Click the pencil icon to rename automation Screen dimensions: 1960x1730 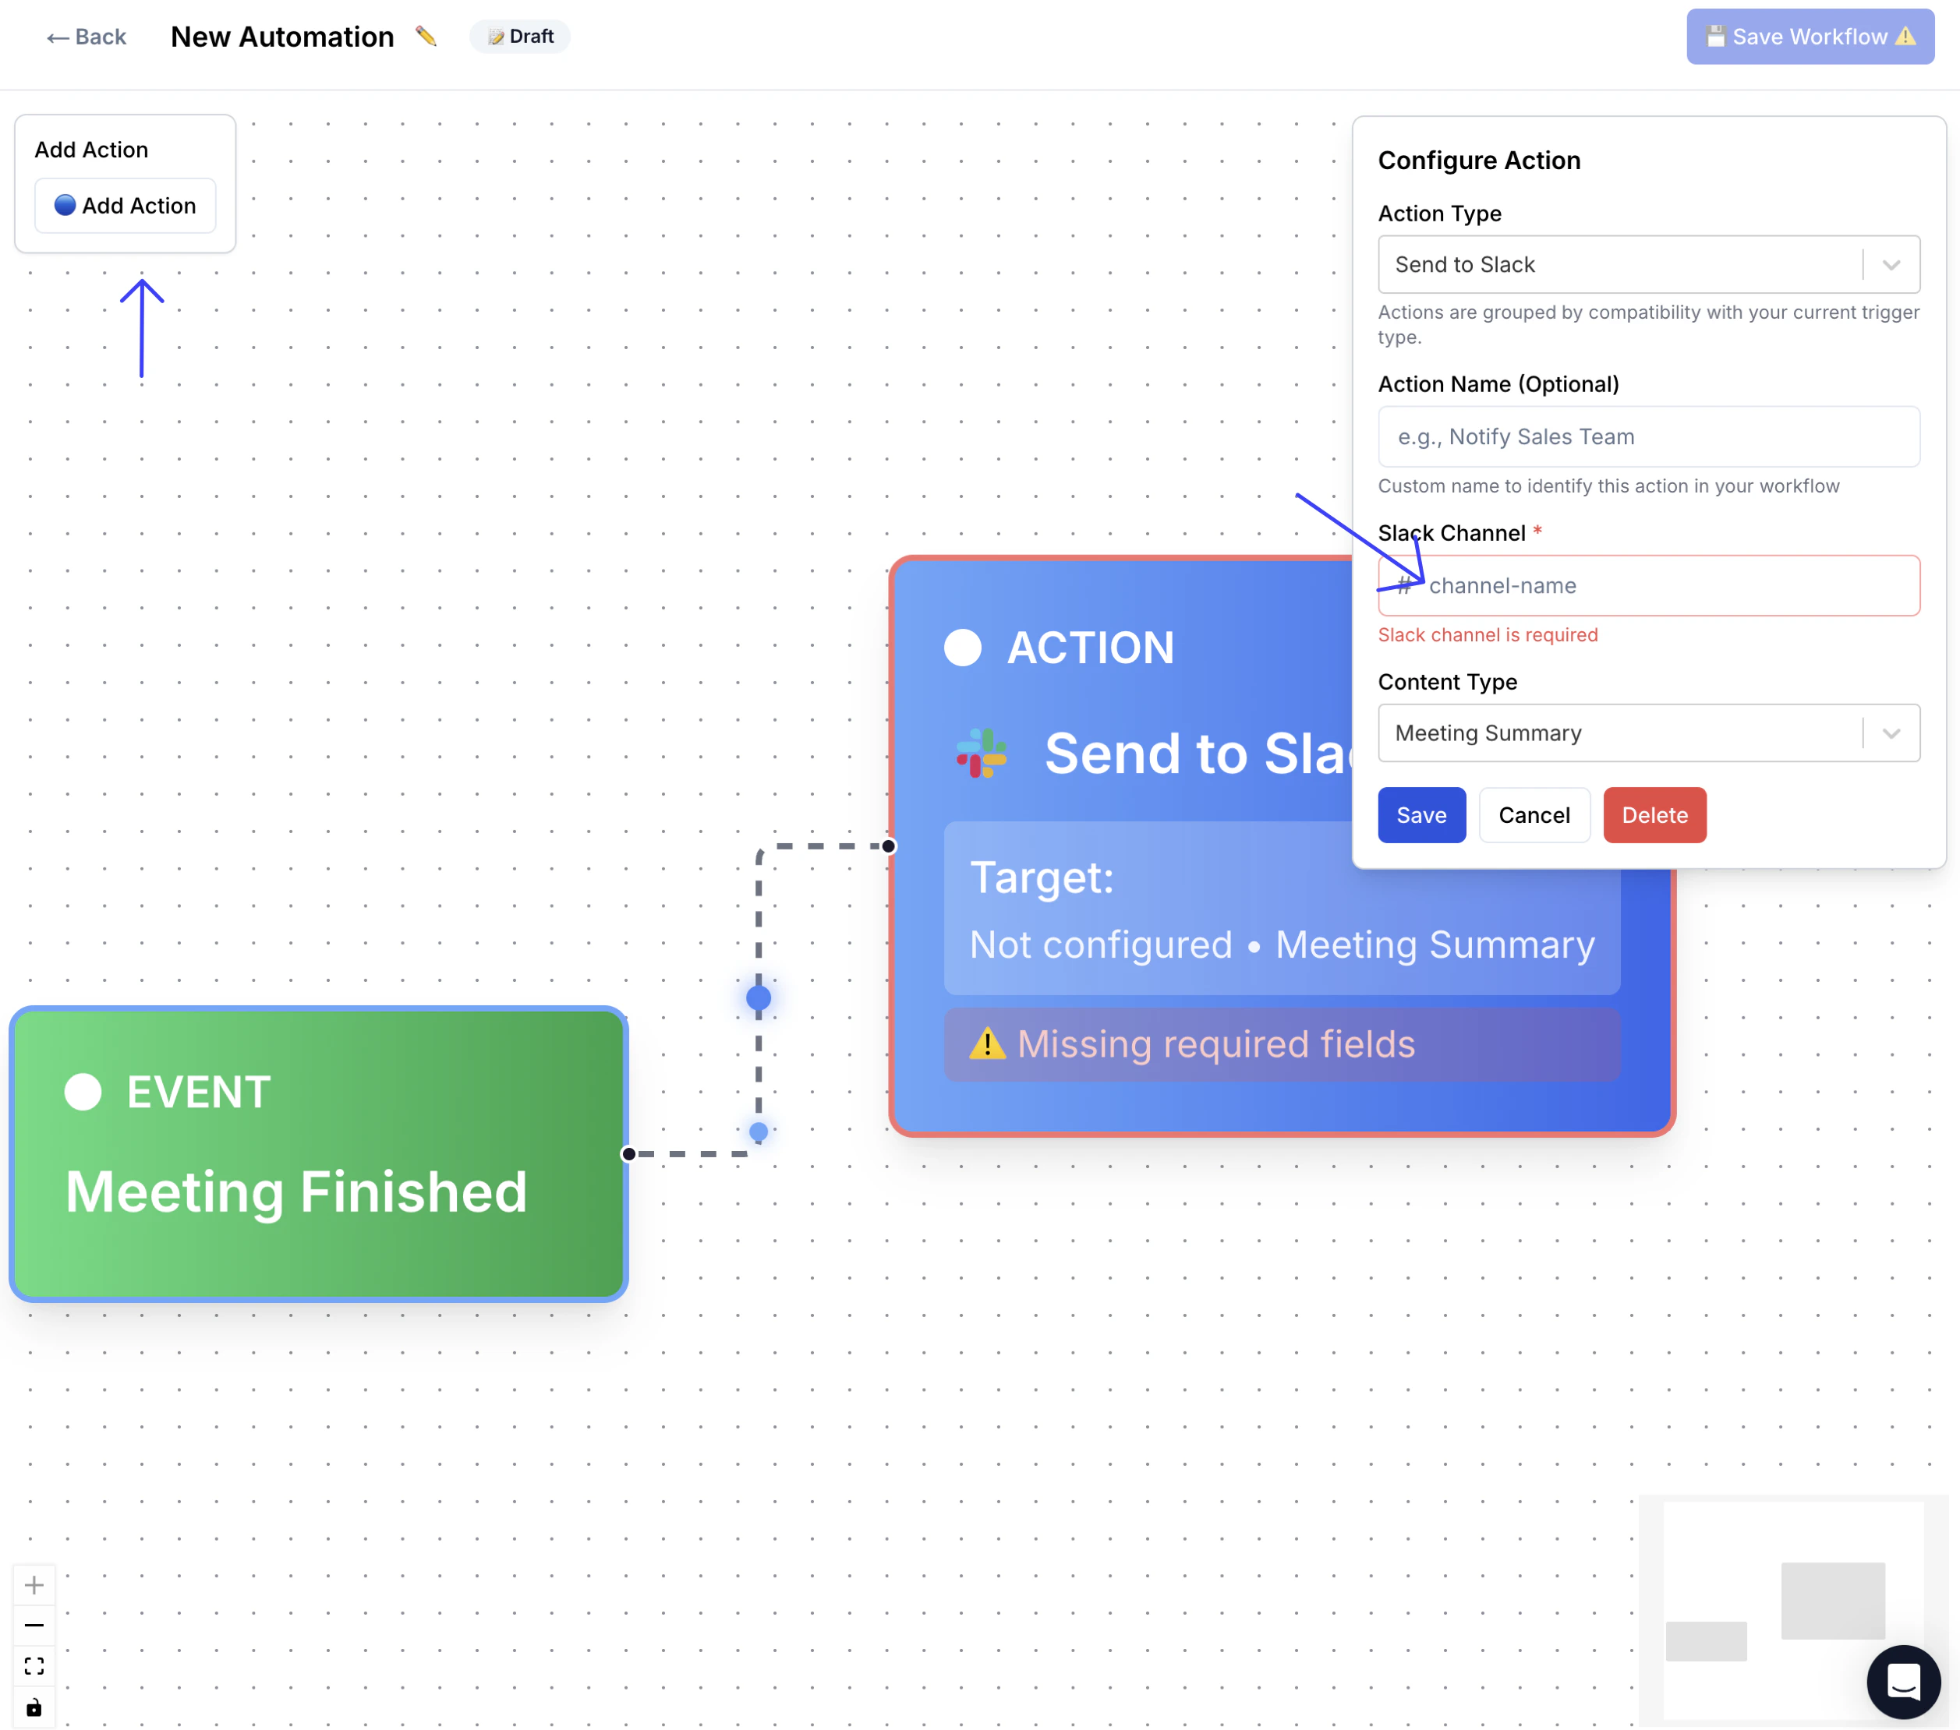426,37
